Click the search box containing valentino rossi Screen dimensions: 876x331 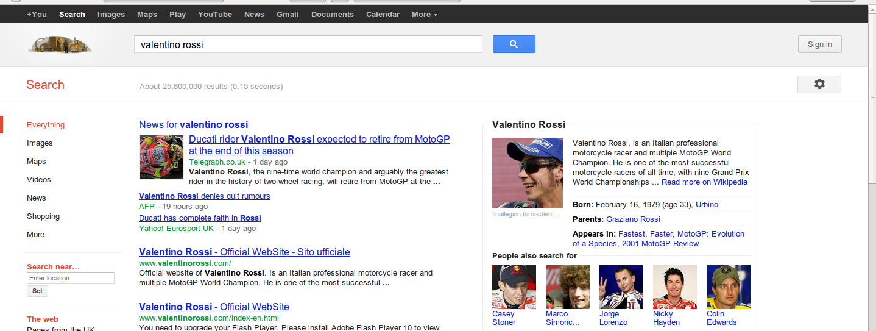pos(308,44)
